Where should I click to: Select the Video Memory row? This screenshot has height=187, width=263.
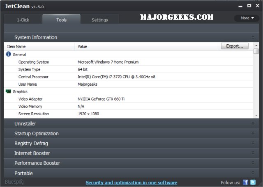pos(129,106)
